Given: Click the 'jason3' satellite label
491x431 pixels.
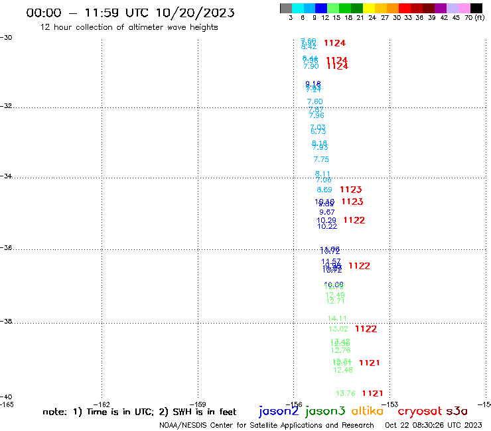Looking at the screenshot, I should point(325,411).
